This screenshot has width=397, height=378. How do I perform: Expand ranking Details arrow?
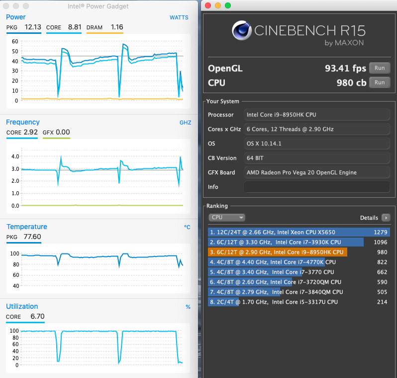[x=386, y=218]
